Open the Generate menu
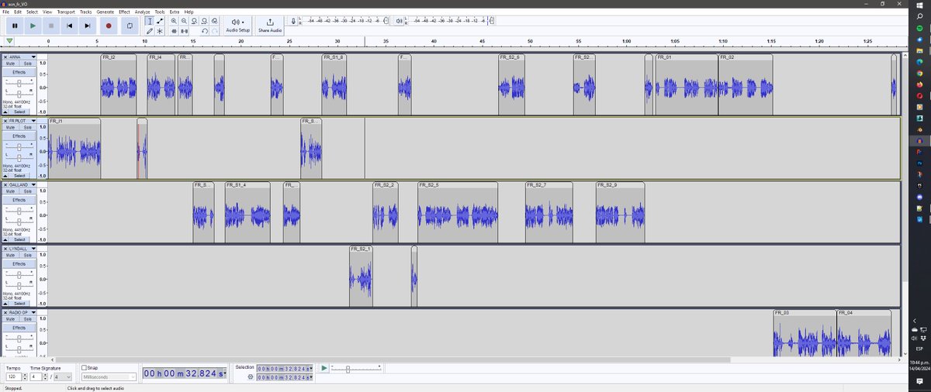Screen dimensions: 931x392 tap(105, 12)
